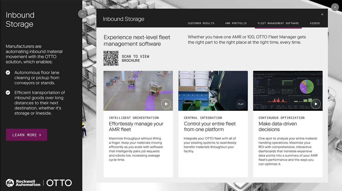Switch to the AMR Portfolio tab
This screenshot has height=191, width=342.
click(x=236, y=23)
